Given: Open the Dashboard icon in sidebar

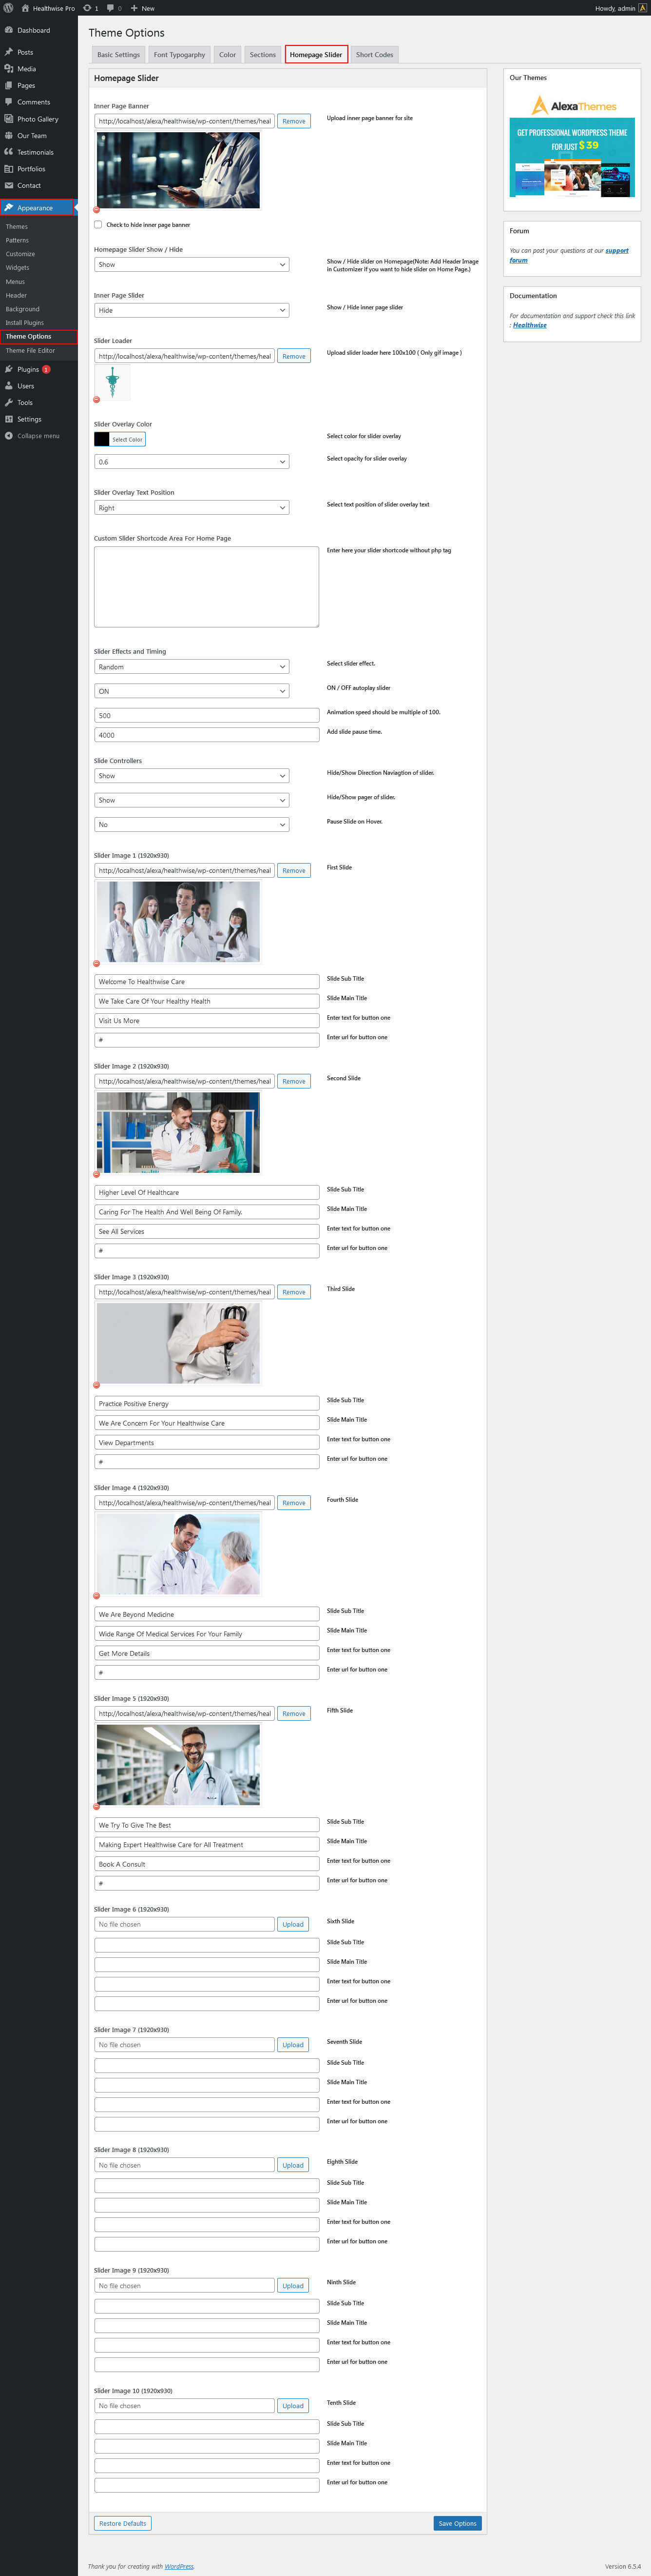Looking at the screenshot, I should [9, 30].
